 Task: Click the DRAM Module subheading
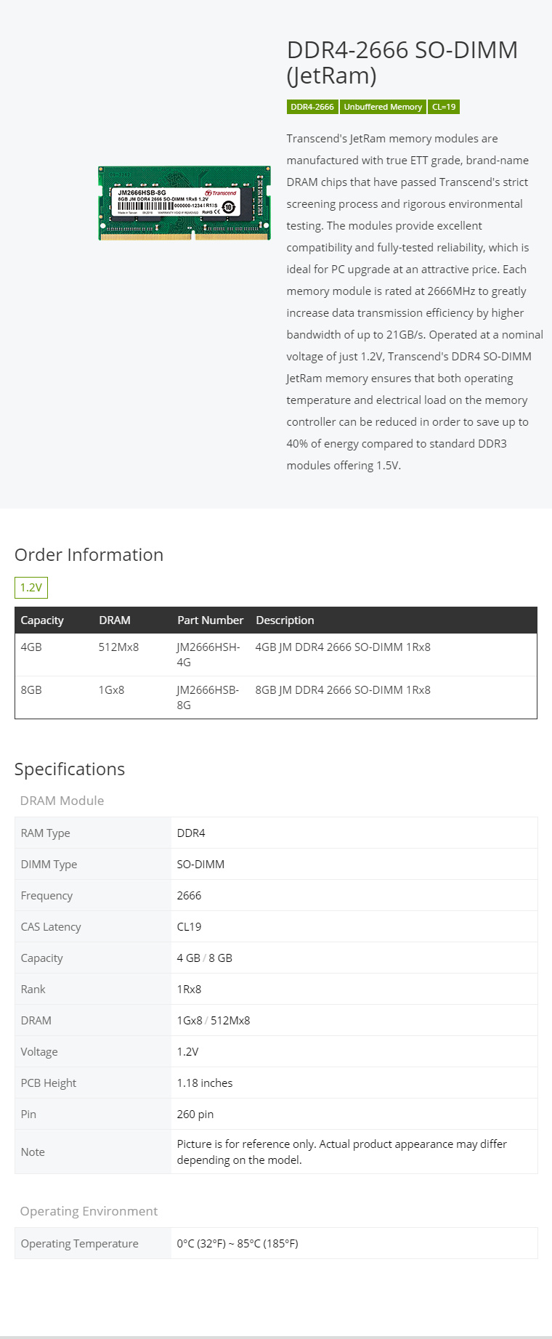[62, 801]
